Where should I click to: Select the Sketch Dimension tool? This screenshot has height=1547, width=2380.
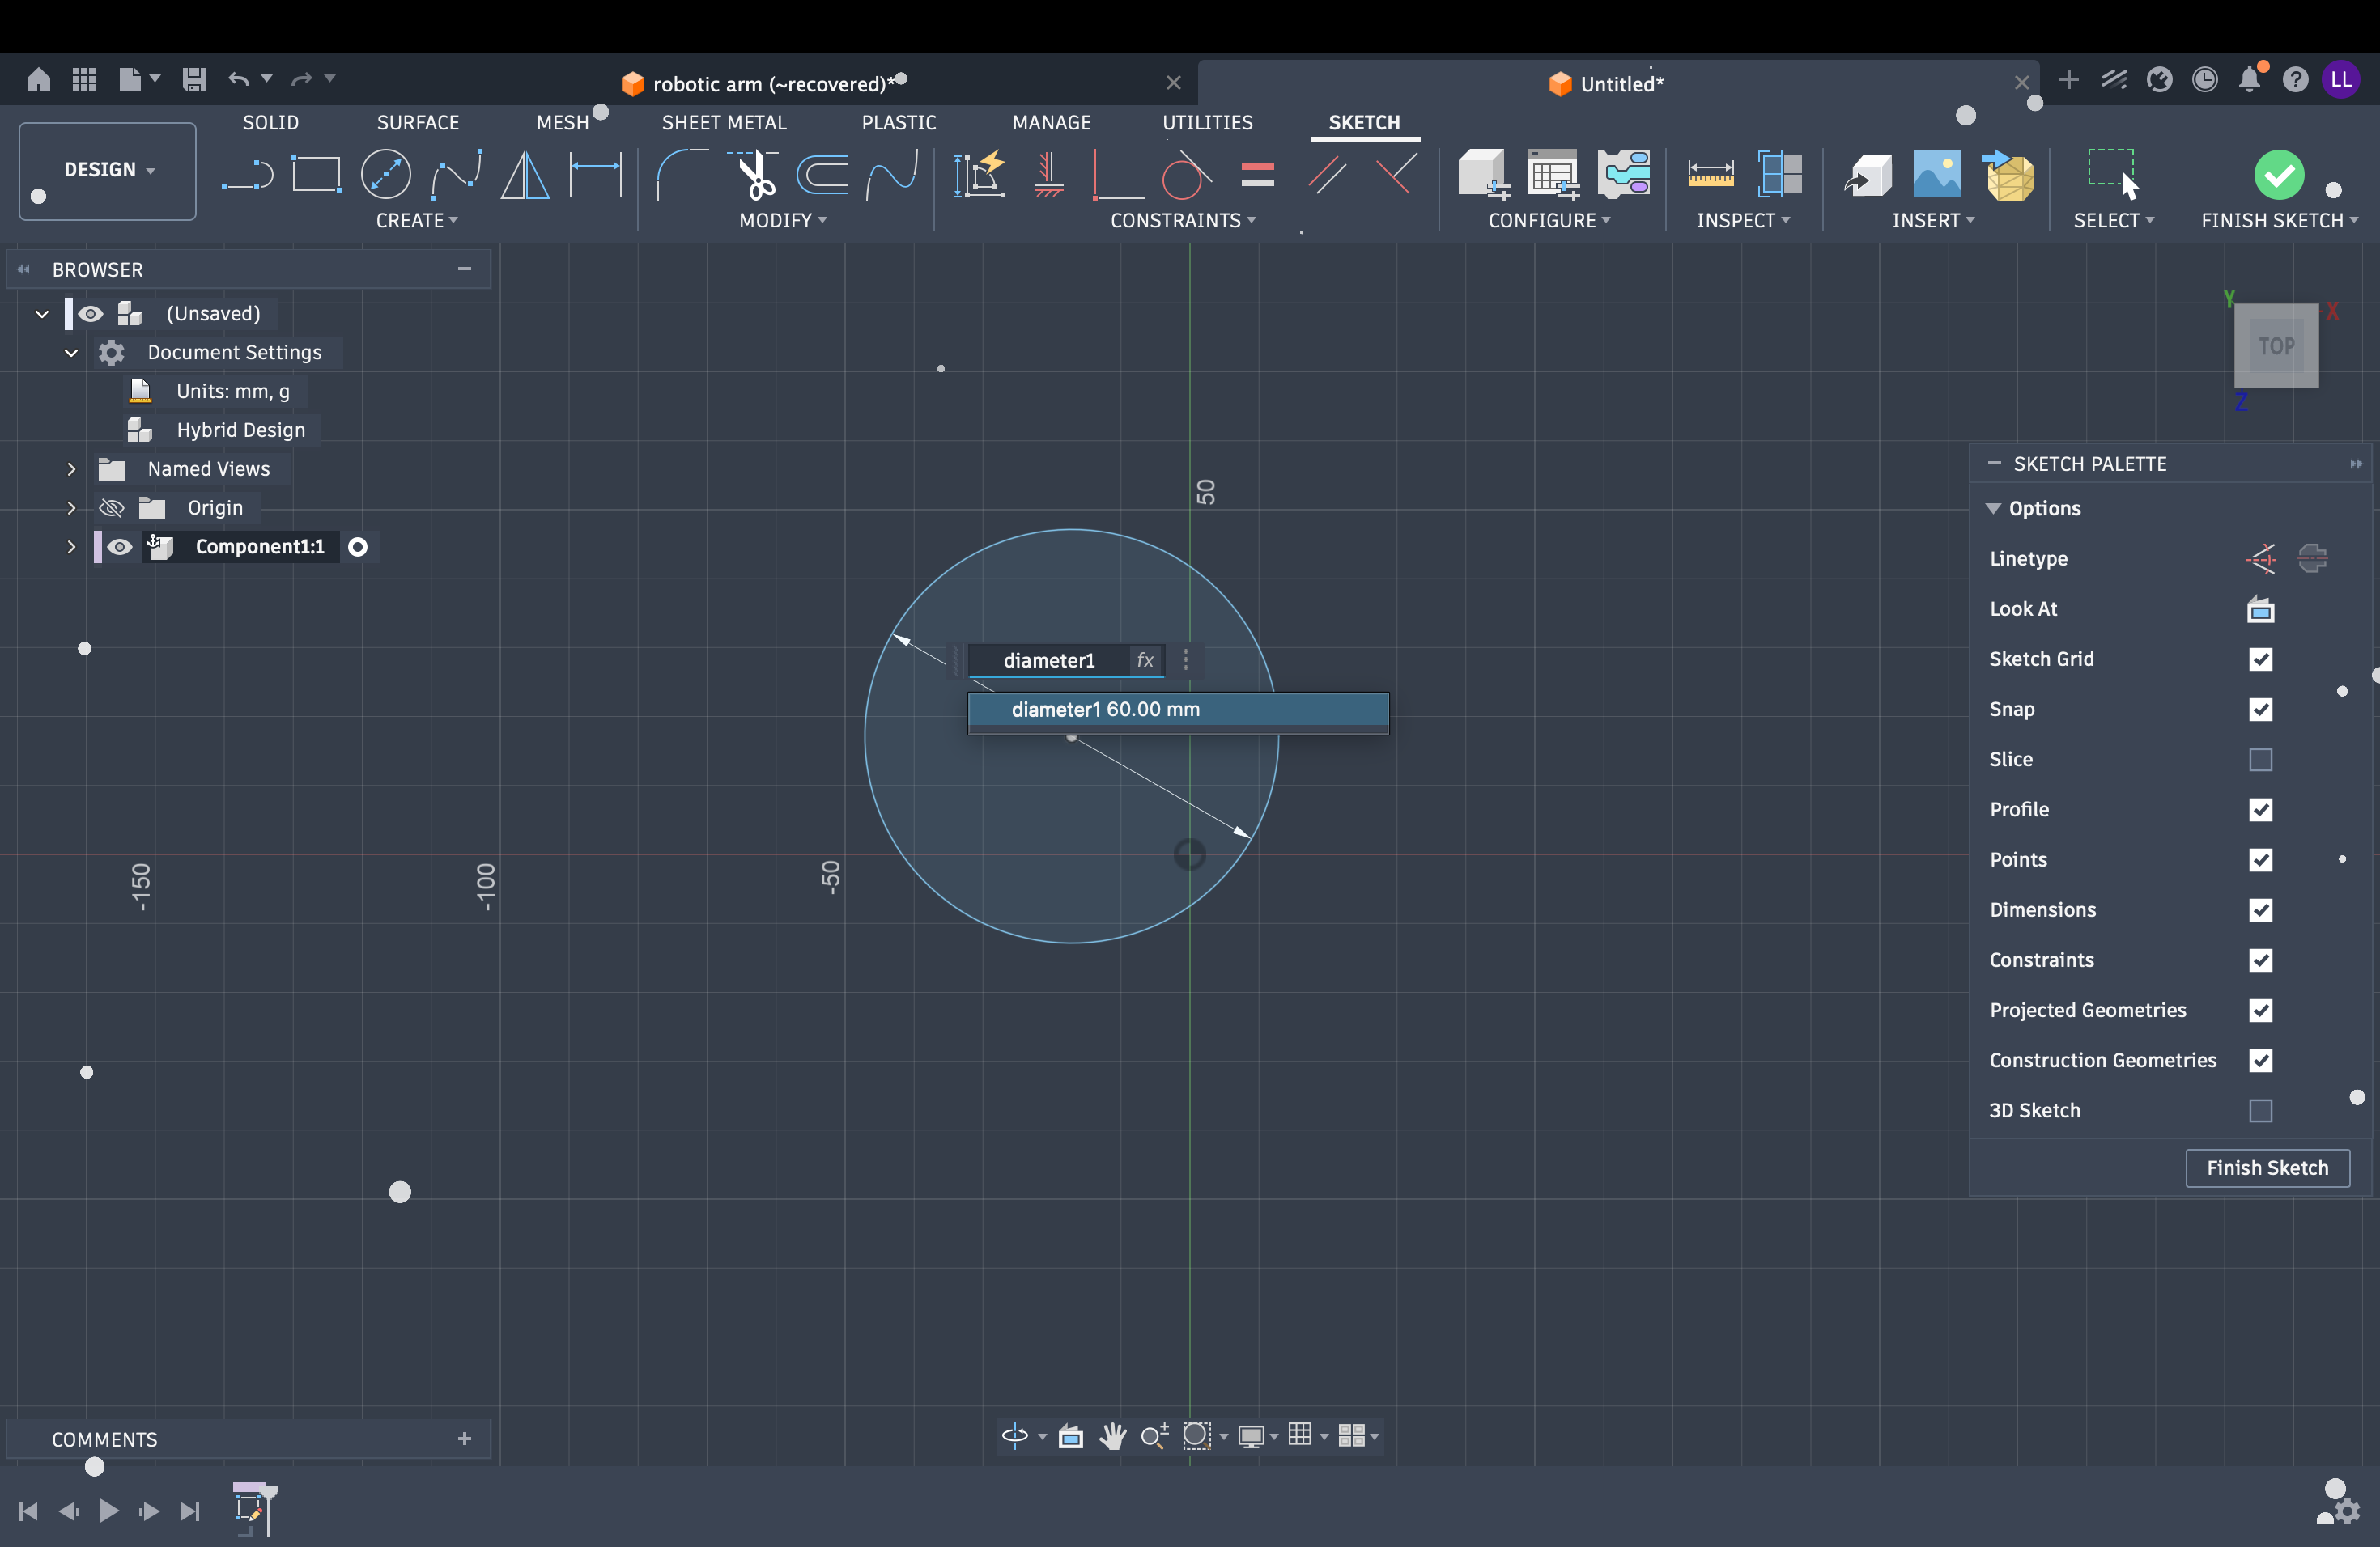coord(596,175)
